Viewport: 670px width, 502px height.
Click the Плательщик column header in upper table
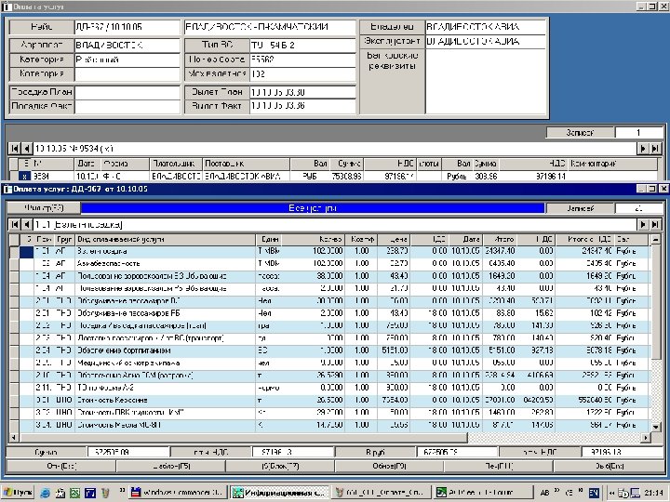pos(176,164)
